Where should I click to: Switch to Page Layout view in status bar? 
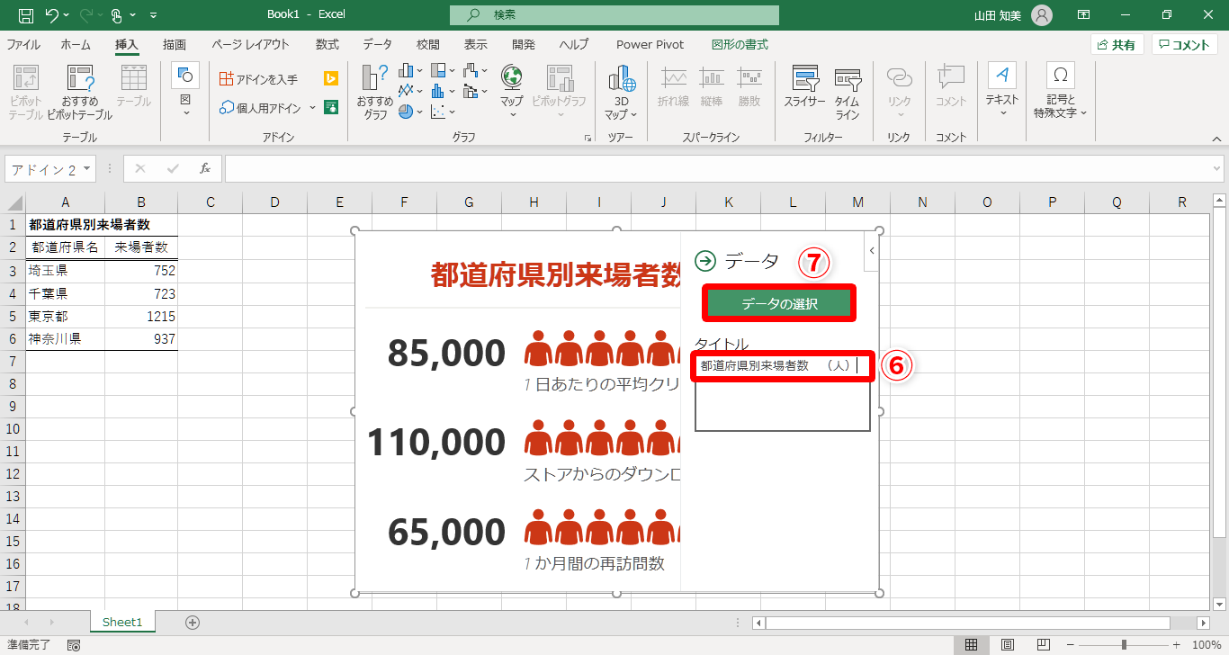[1008, 645]
